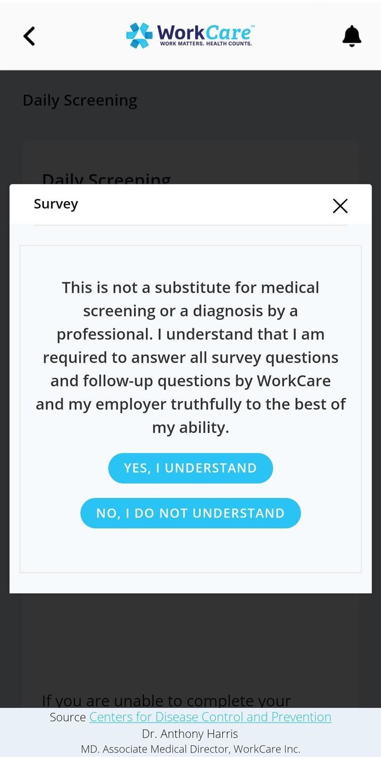Tap the logo to return home
The image size is (381, 757).
pos(190,35)
